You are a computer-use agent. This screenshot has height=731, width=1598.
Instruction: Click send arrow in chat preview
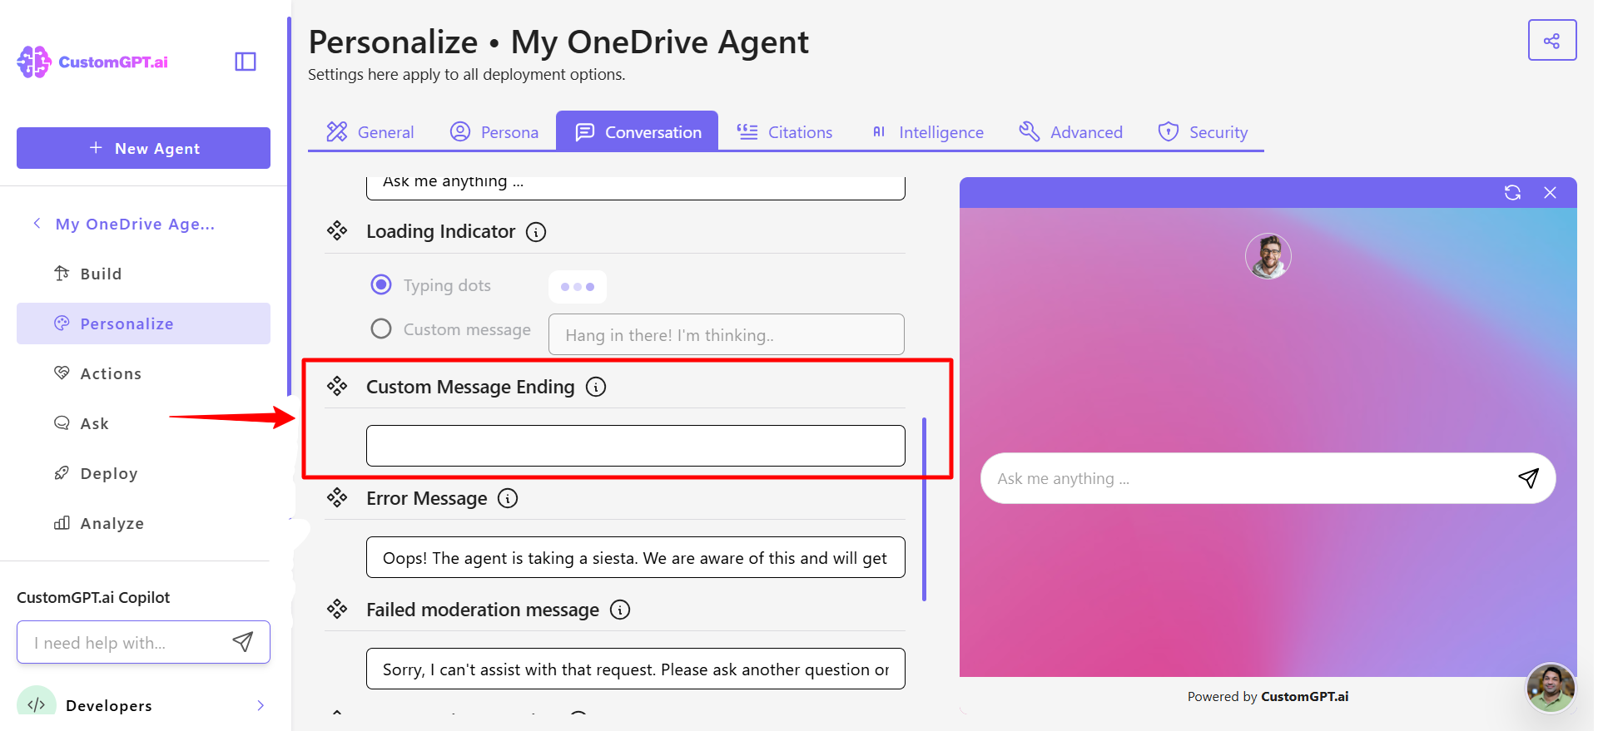coord(1528,477)
